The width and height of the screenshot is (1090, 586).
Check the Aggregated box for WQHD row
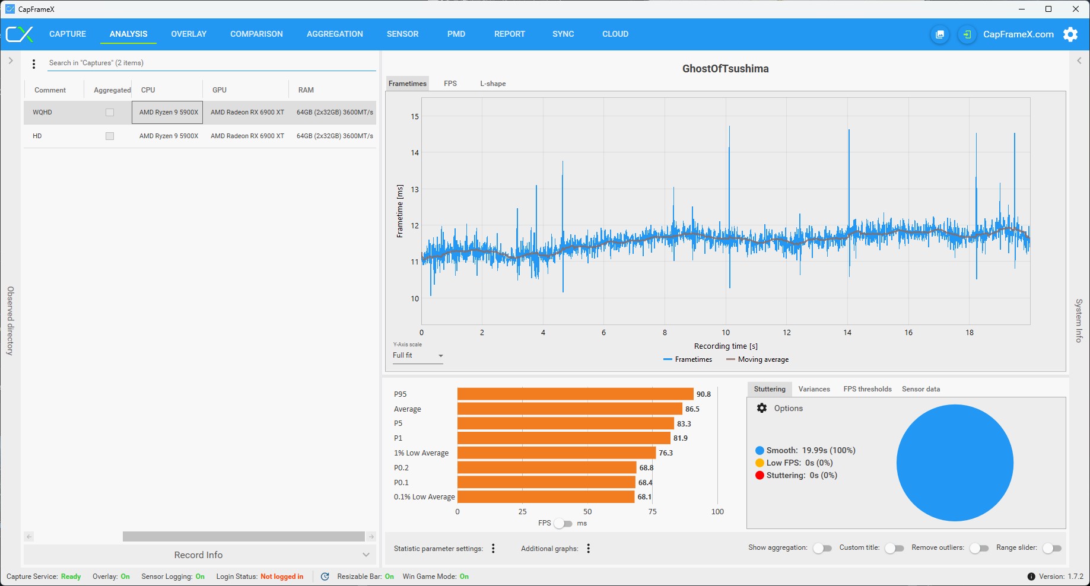click(110, 112)
